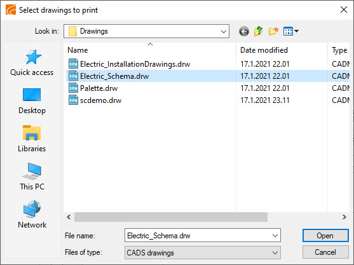
Task: Click the right arrow of horizontal scrollbar
Action: (x=344, y=217)
